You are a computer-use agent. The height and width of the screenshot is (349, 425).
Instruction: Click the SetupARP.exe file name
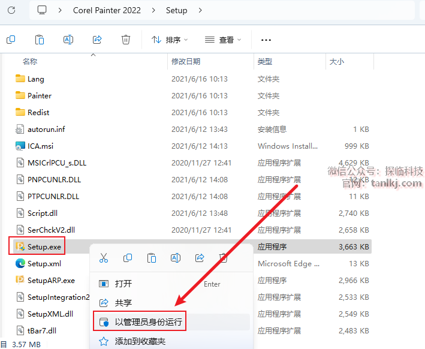51,281
